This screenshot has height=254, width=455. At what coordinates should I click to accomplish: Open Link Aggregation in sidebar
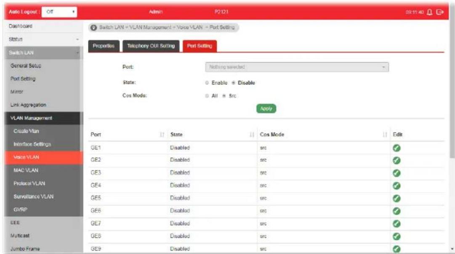43,105
